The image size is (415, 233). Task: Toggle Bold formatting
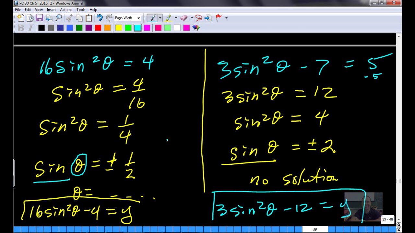(x=21, y=28)
